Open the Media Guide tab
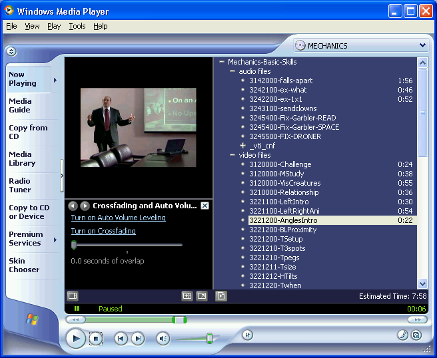This screenshot has height=358, width=437. point(20,106)
